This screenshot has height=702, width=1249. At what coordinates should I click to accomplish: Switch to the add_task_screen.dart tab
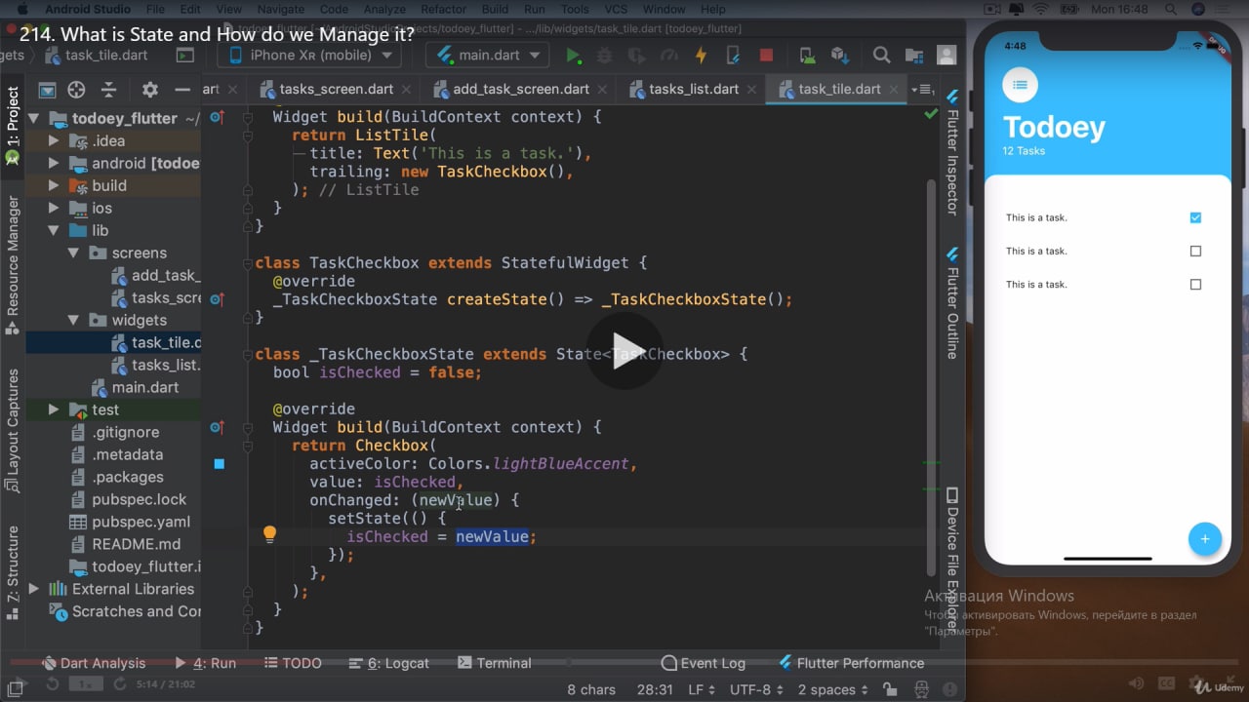click(x=520, y=89)
